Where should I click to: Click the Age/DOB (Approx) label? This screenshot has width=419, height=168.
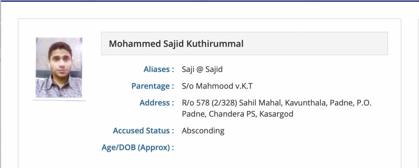137,147
